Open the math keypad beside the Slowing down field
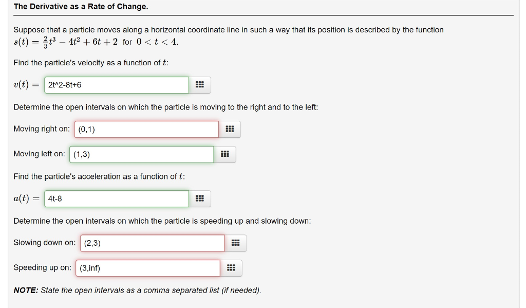 [x=236, y=242]
